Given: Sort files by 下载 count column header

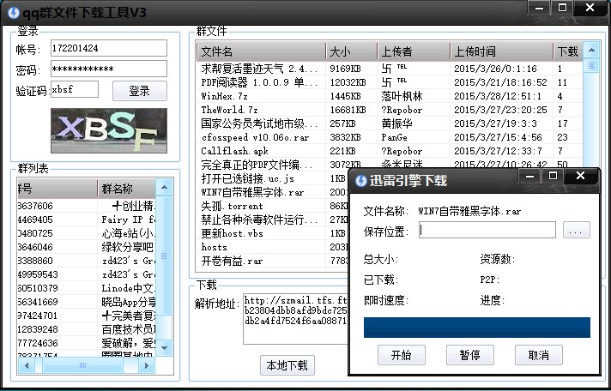Looking at the screenshot, I should click(568, 51).
